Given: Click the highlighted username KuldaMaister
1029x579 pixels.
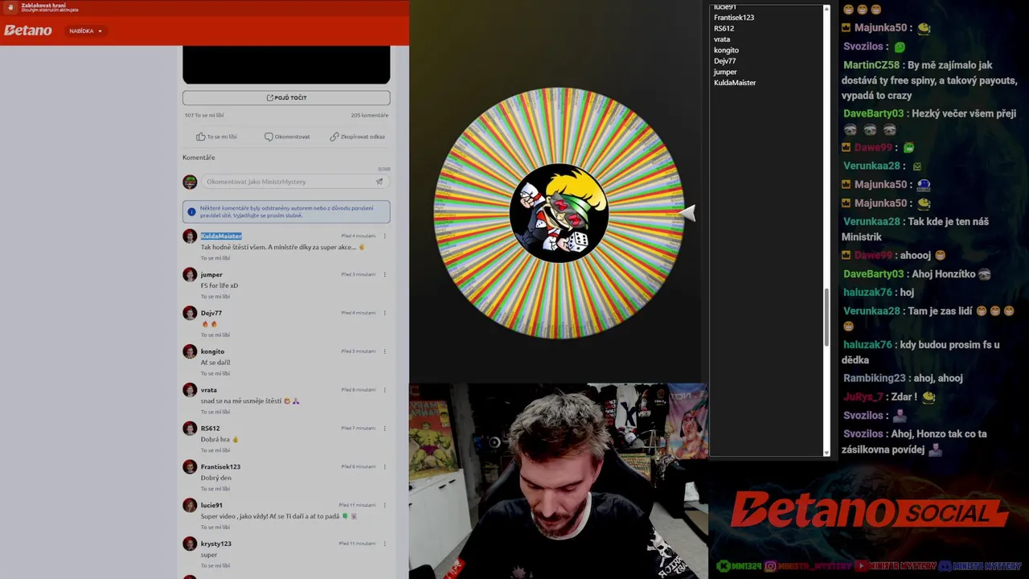Looking at the screenshot, I should click(x=221, y=236).
